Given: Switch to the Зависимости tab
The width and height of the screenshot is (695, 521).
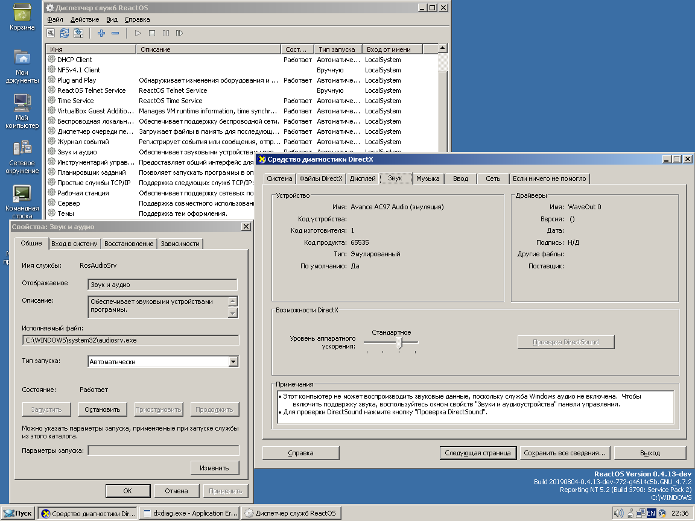Looking at the screenshot, I should pyautogui.click(x=180, y=244).
